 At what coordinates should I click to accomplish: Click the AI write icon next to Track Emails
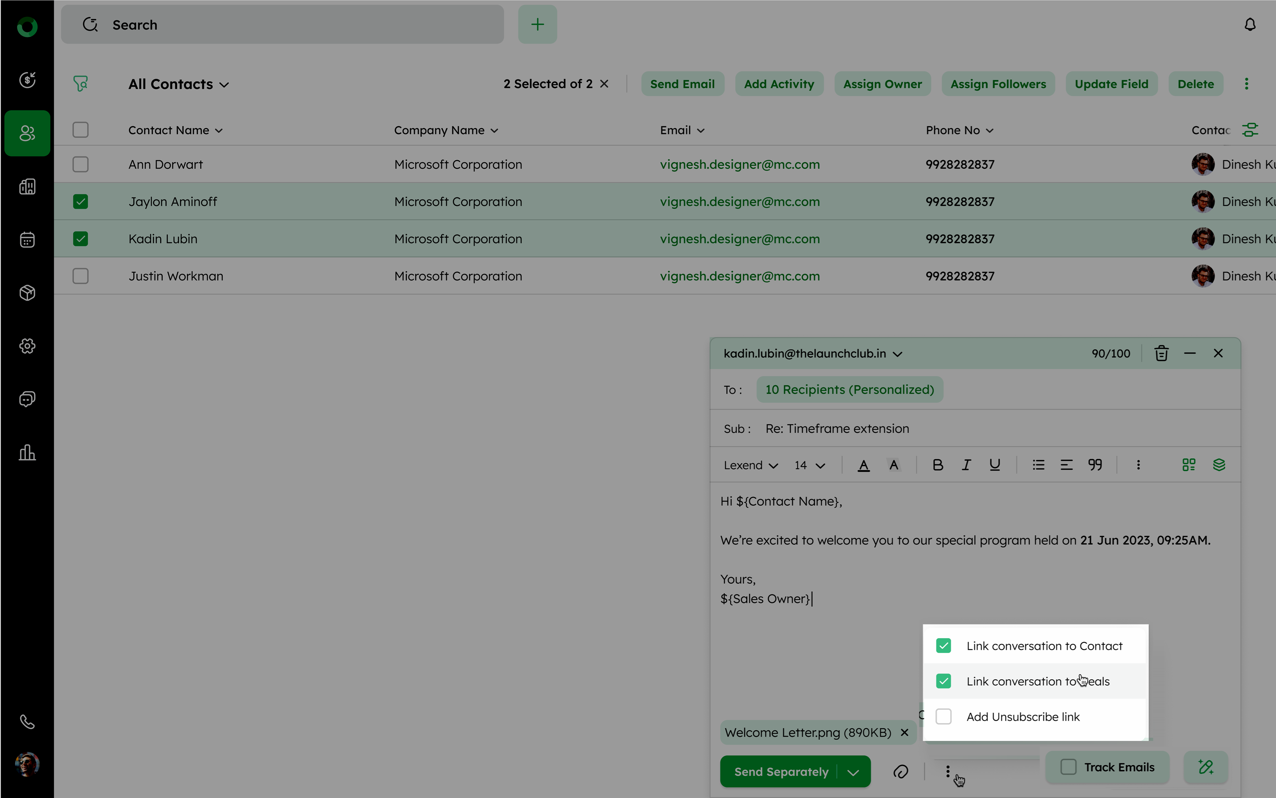[1205, 767]
